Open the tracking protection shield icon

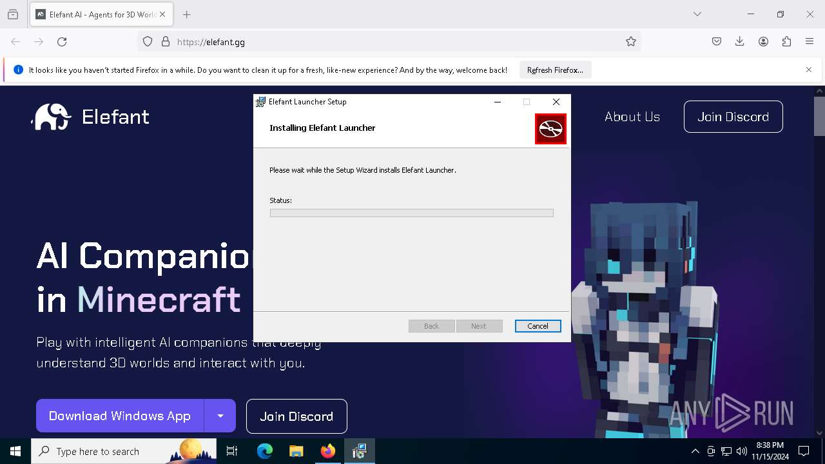[x=148, y=41]
